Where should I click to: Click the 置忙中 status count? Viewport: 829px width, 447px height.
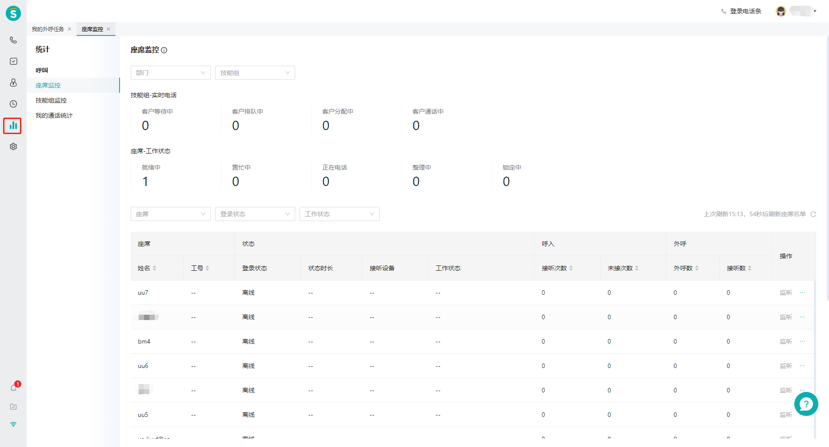click(236, 182)
